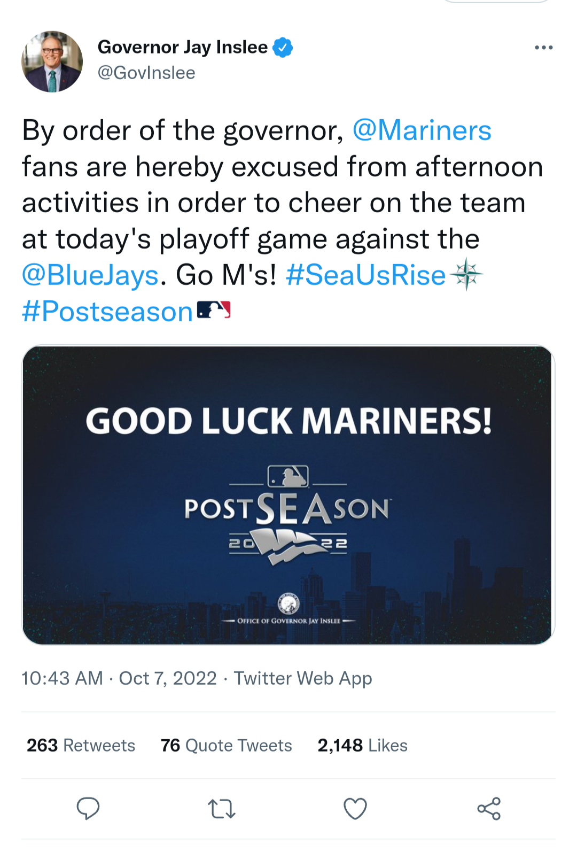
Task: Open the three-dot more options menu
Action: click(x=543, y=48)
